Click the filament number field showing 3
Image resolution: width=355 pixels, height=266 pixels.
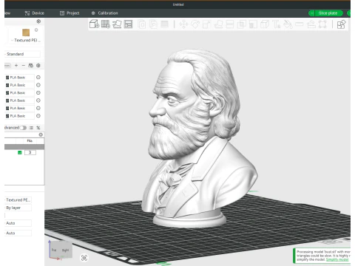pos(30,152)
